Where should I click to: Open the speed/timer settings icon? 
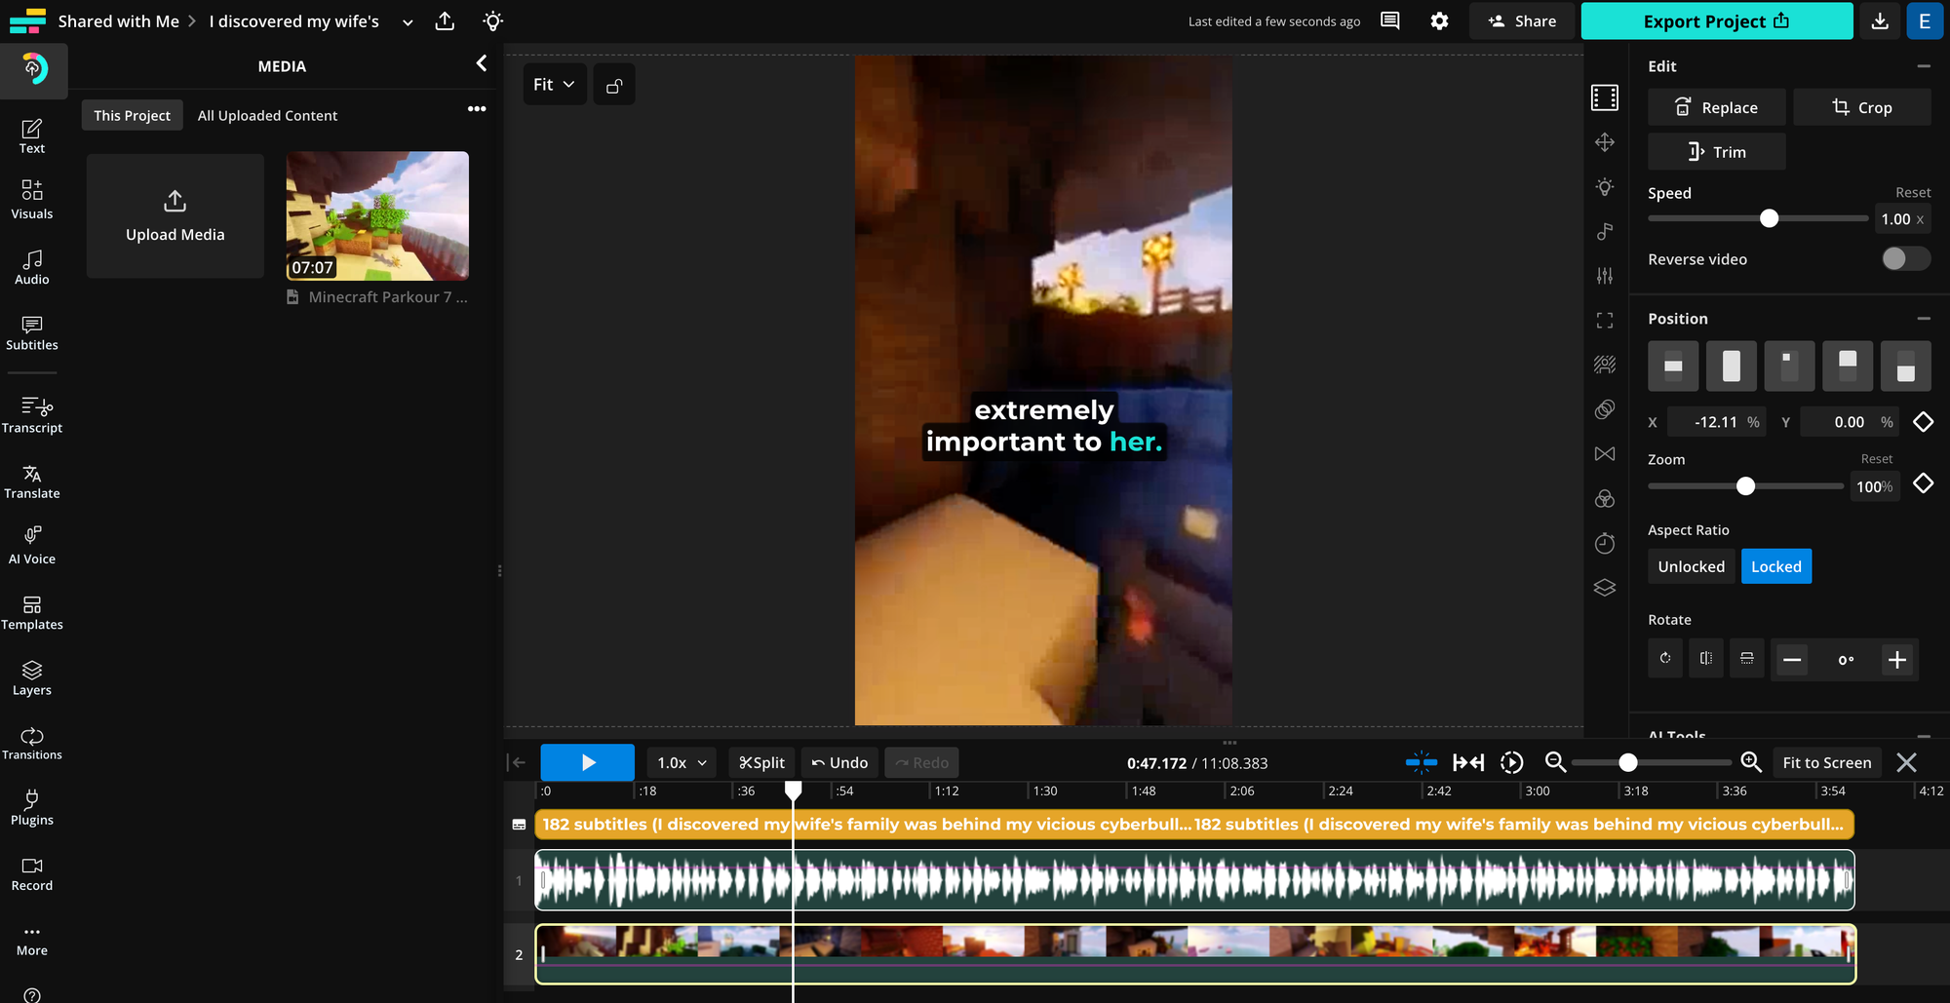1605,543
